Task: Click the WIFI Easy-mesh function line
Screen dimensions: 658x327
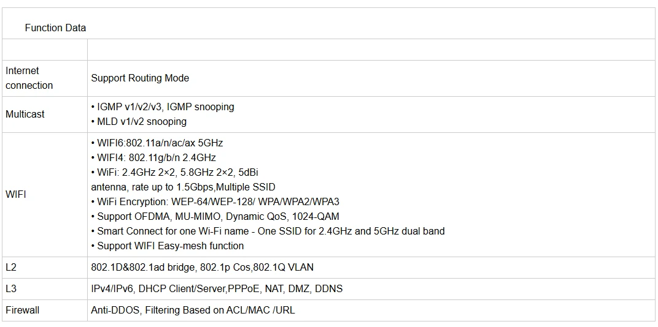Action: [x=168, y=246]
